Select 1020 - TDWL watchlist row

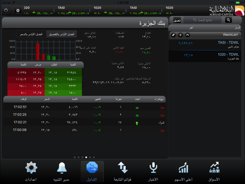[205, 56]
